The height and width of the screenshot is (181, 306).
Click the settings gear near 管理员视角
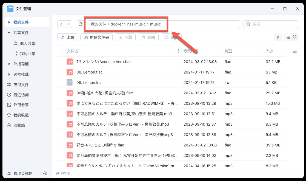(x=45, y=173)
